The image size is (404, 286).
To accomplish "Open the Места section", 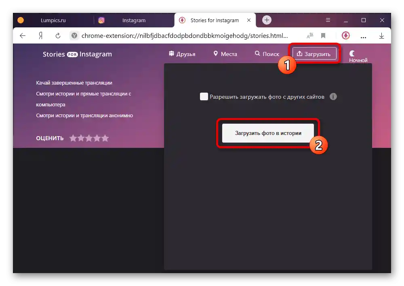I will point(225,54).
